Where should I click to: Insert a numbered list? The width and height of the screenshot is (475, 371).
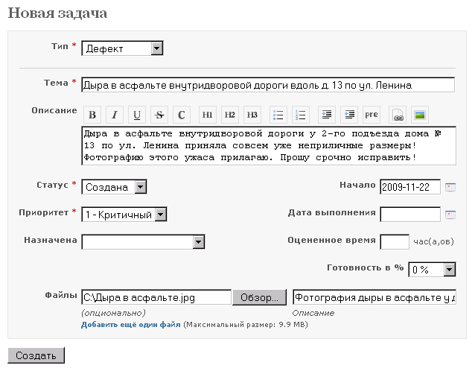point(301,115)
